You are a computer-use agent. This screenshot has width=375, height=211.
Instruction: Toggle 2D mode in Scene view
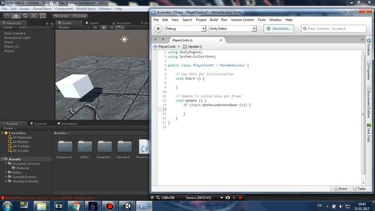click(x=95, y=28)
